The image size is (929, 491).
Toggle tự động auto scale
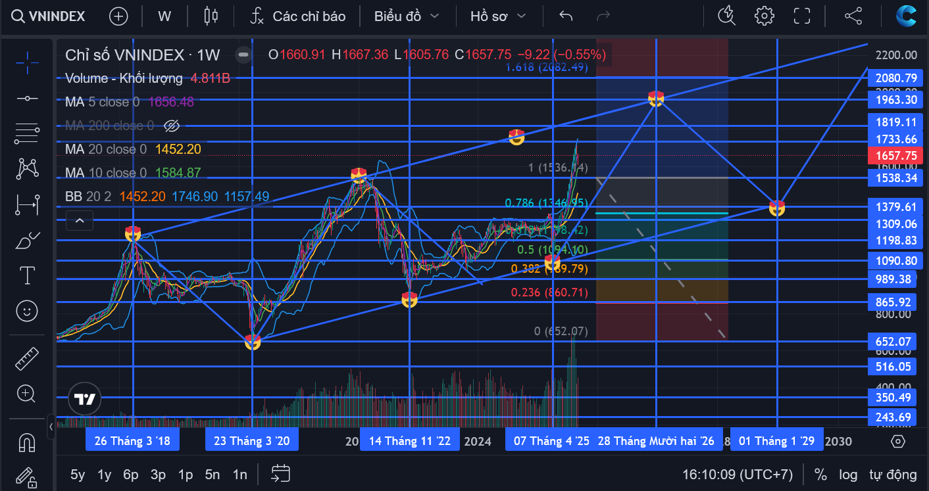pyautogui.click(x=893, y=475)
